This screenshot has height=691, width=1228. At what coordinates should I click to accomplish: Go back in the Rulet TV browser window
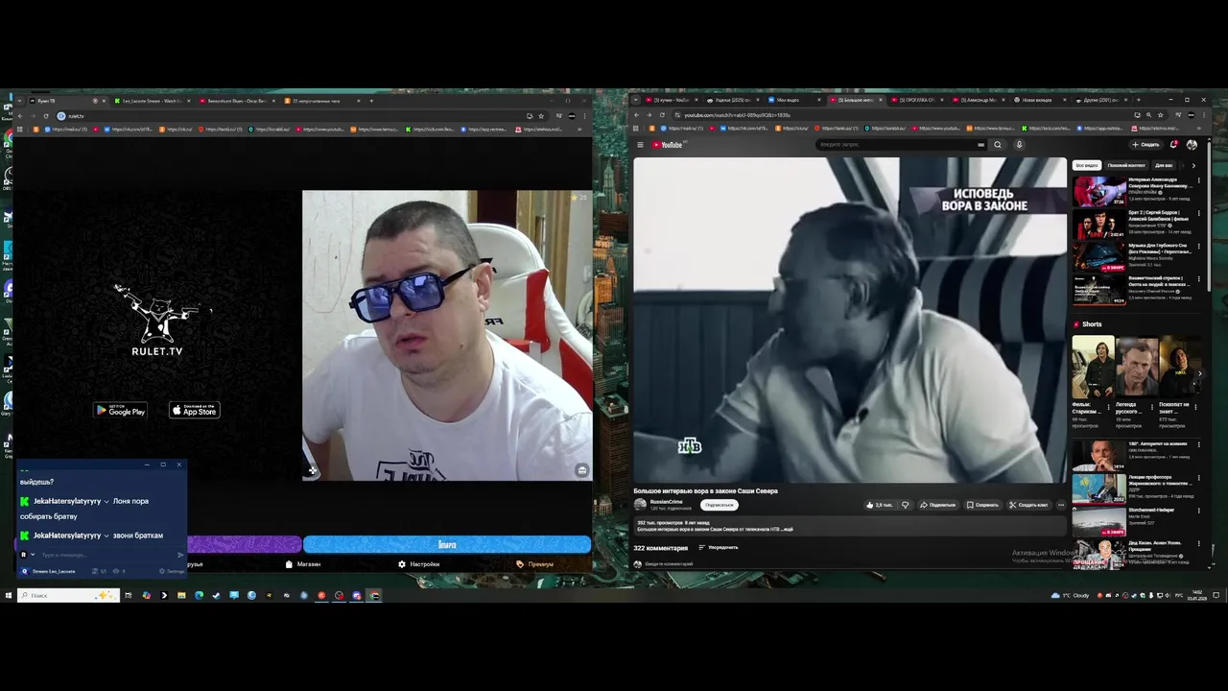coord(20,116)
